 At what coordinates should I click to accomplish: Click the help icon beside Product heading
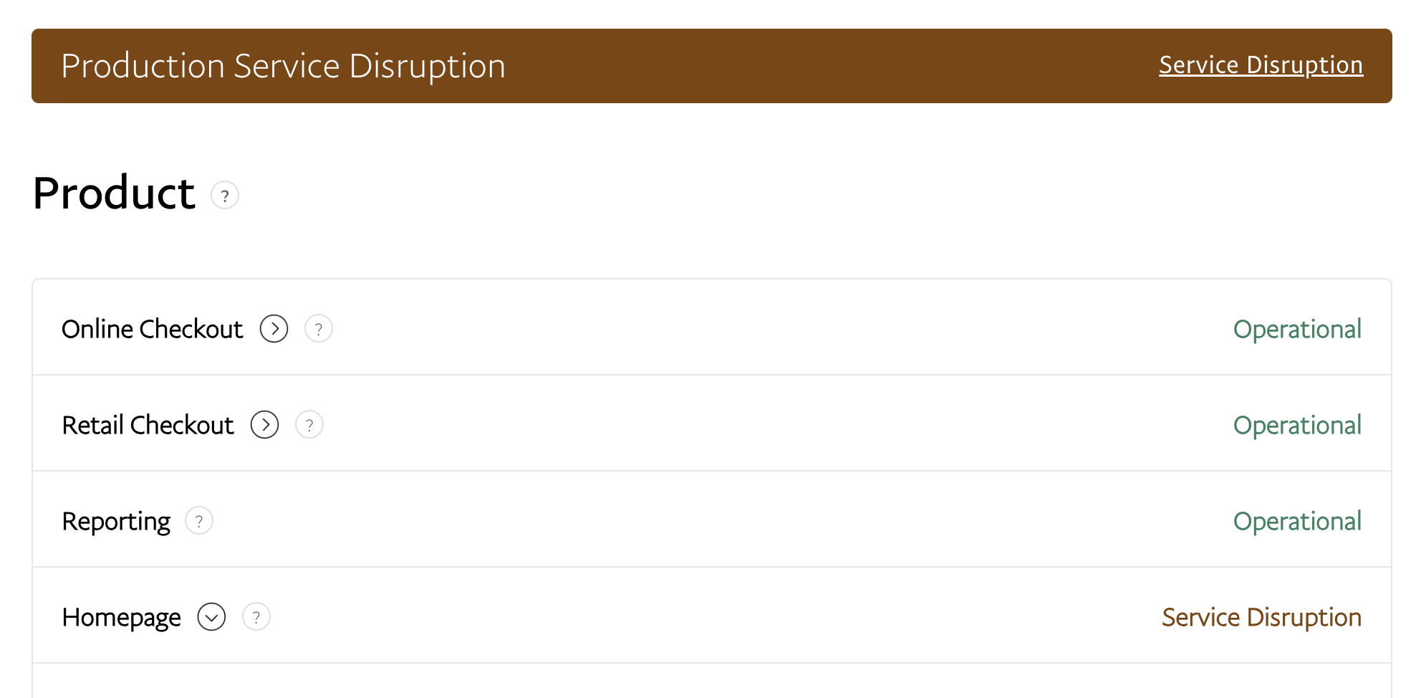pyautogui.click(x=225, y=195)
